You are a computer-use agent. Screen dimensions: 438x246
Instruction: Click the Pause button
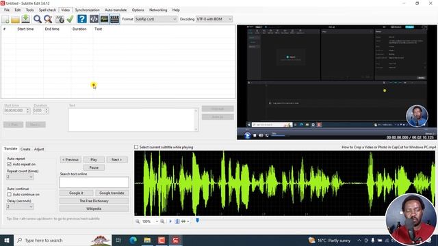[x=94, y=167]
